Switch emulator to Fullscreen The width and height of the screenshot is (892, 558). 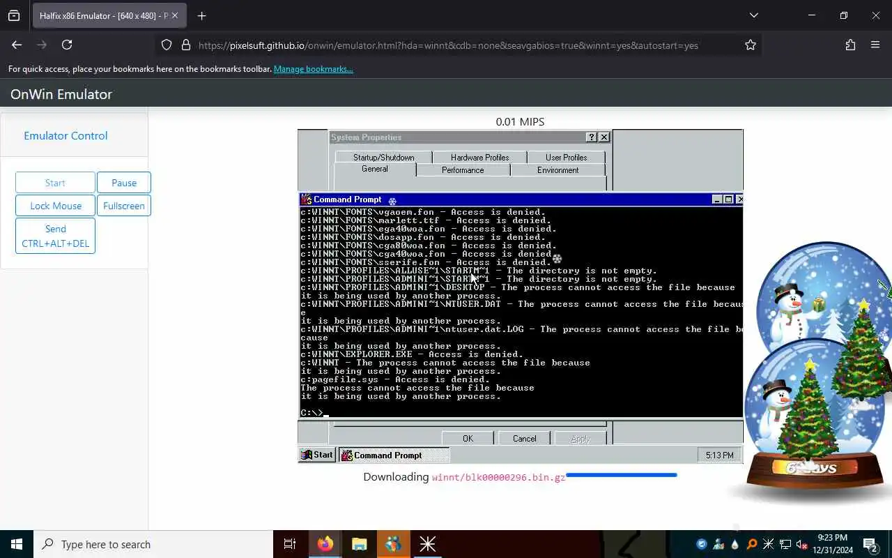tap(124, 206)
